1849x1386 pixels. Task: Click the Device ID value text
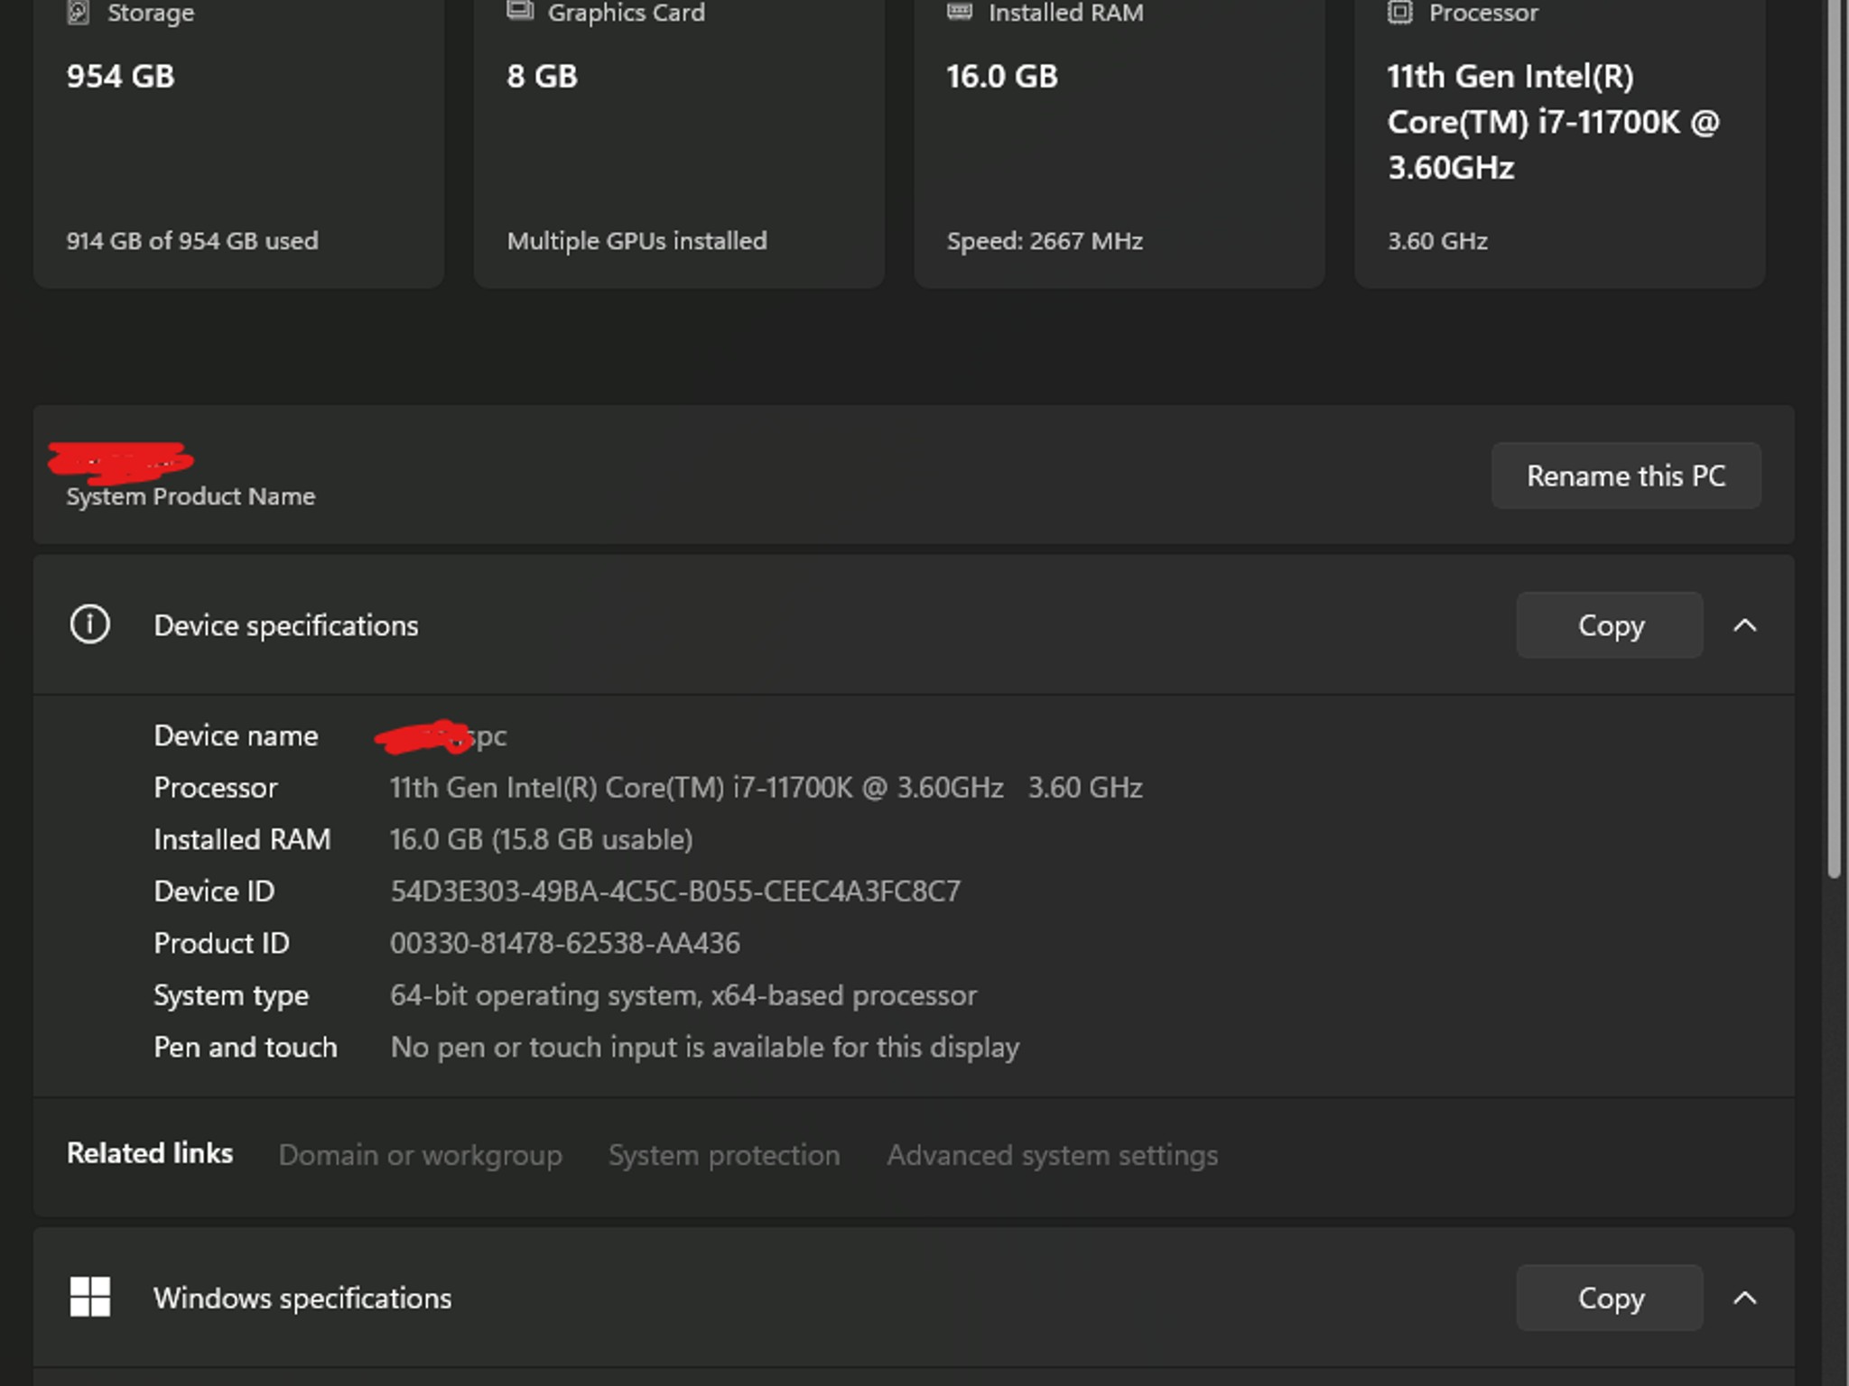[x=674, y=892]
